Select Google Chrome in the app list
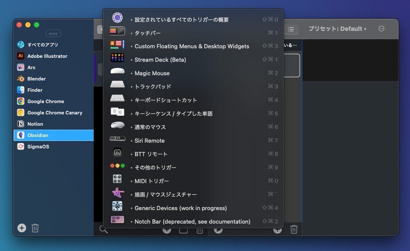Viewport: 410px width, 251px height. (x=54, y=101)
